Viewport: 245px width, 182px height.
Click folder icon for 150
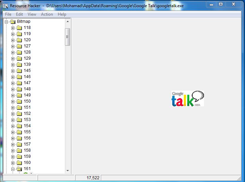(19, 102)
